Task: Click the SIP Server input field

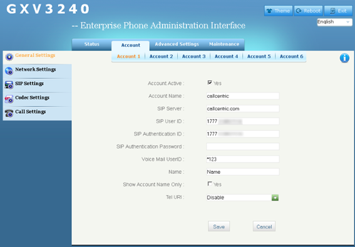Action: [x=243, y=109]
